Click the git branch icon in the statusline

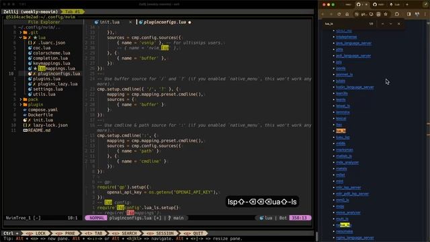pyautogui.click(x=169, y=218)
